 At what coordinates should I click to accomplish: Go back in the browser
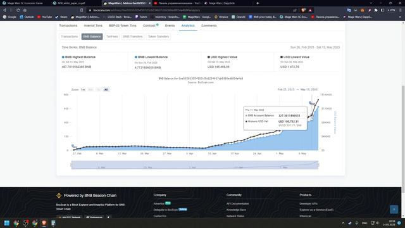pyautogui.click(x=4, y=10)
